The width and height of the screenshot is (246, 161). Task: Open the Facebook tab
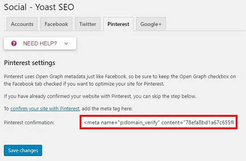pos(56,24)
